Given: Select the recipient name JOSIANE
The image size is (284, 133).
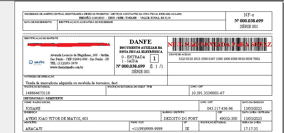Looking at the screenshot, I should (x=33, y=109).
